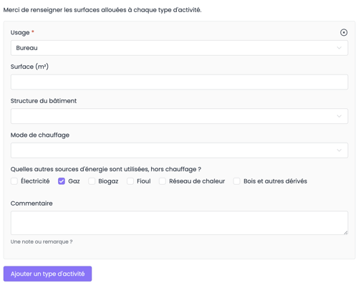
Task: Click the Électricité label text
Action: pyautogui.click(x=35, y=181)
